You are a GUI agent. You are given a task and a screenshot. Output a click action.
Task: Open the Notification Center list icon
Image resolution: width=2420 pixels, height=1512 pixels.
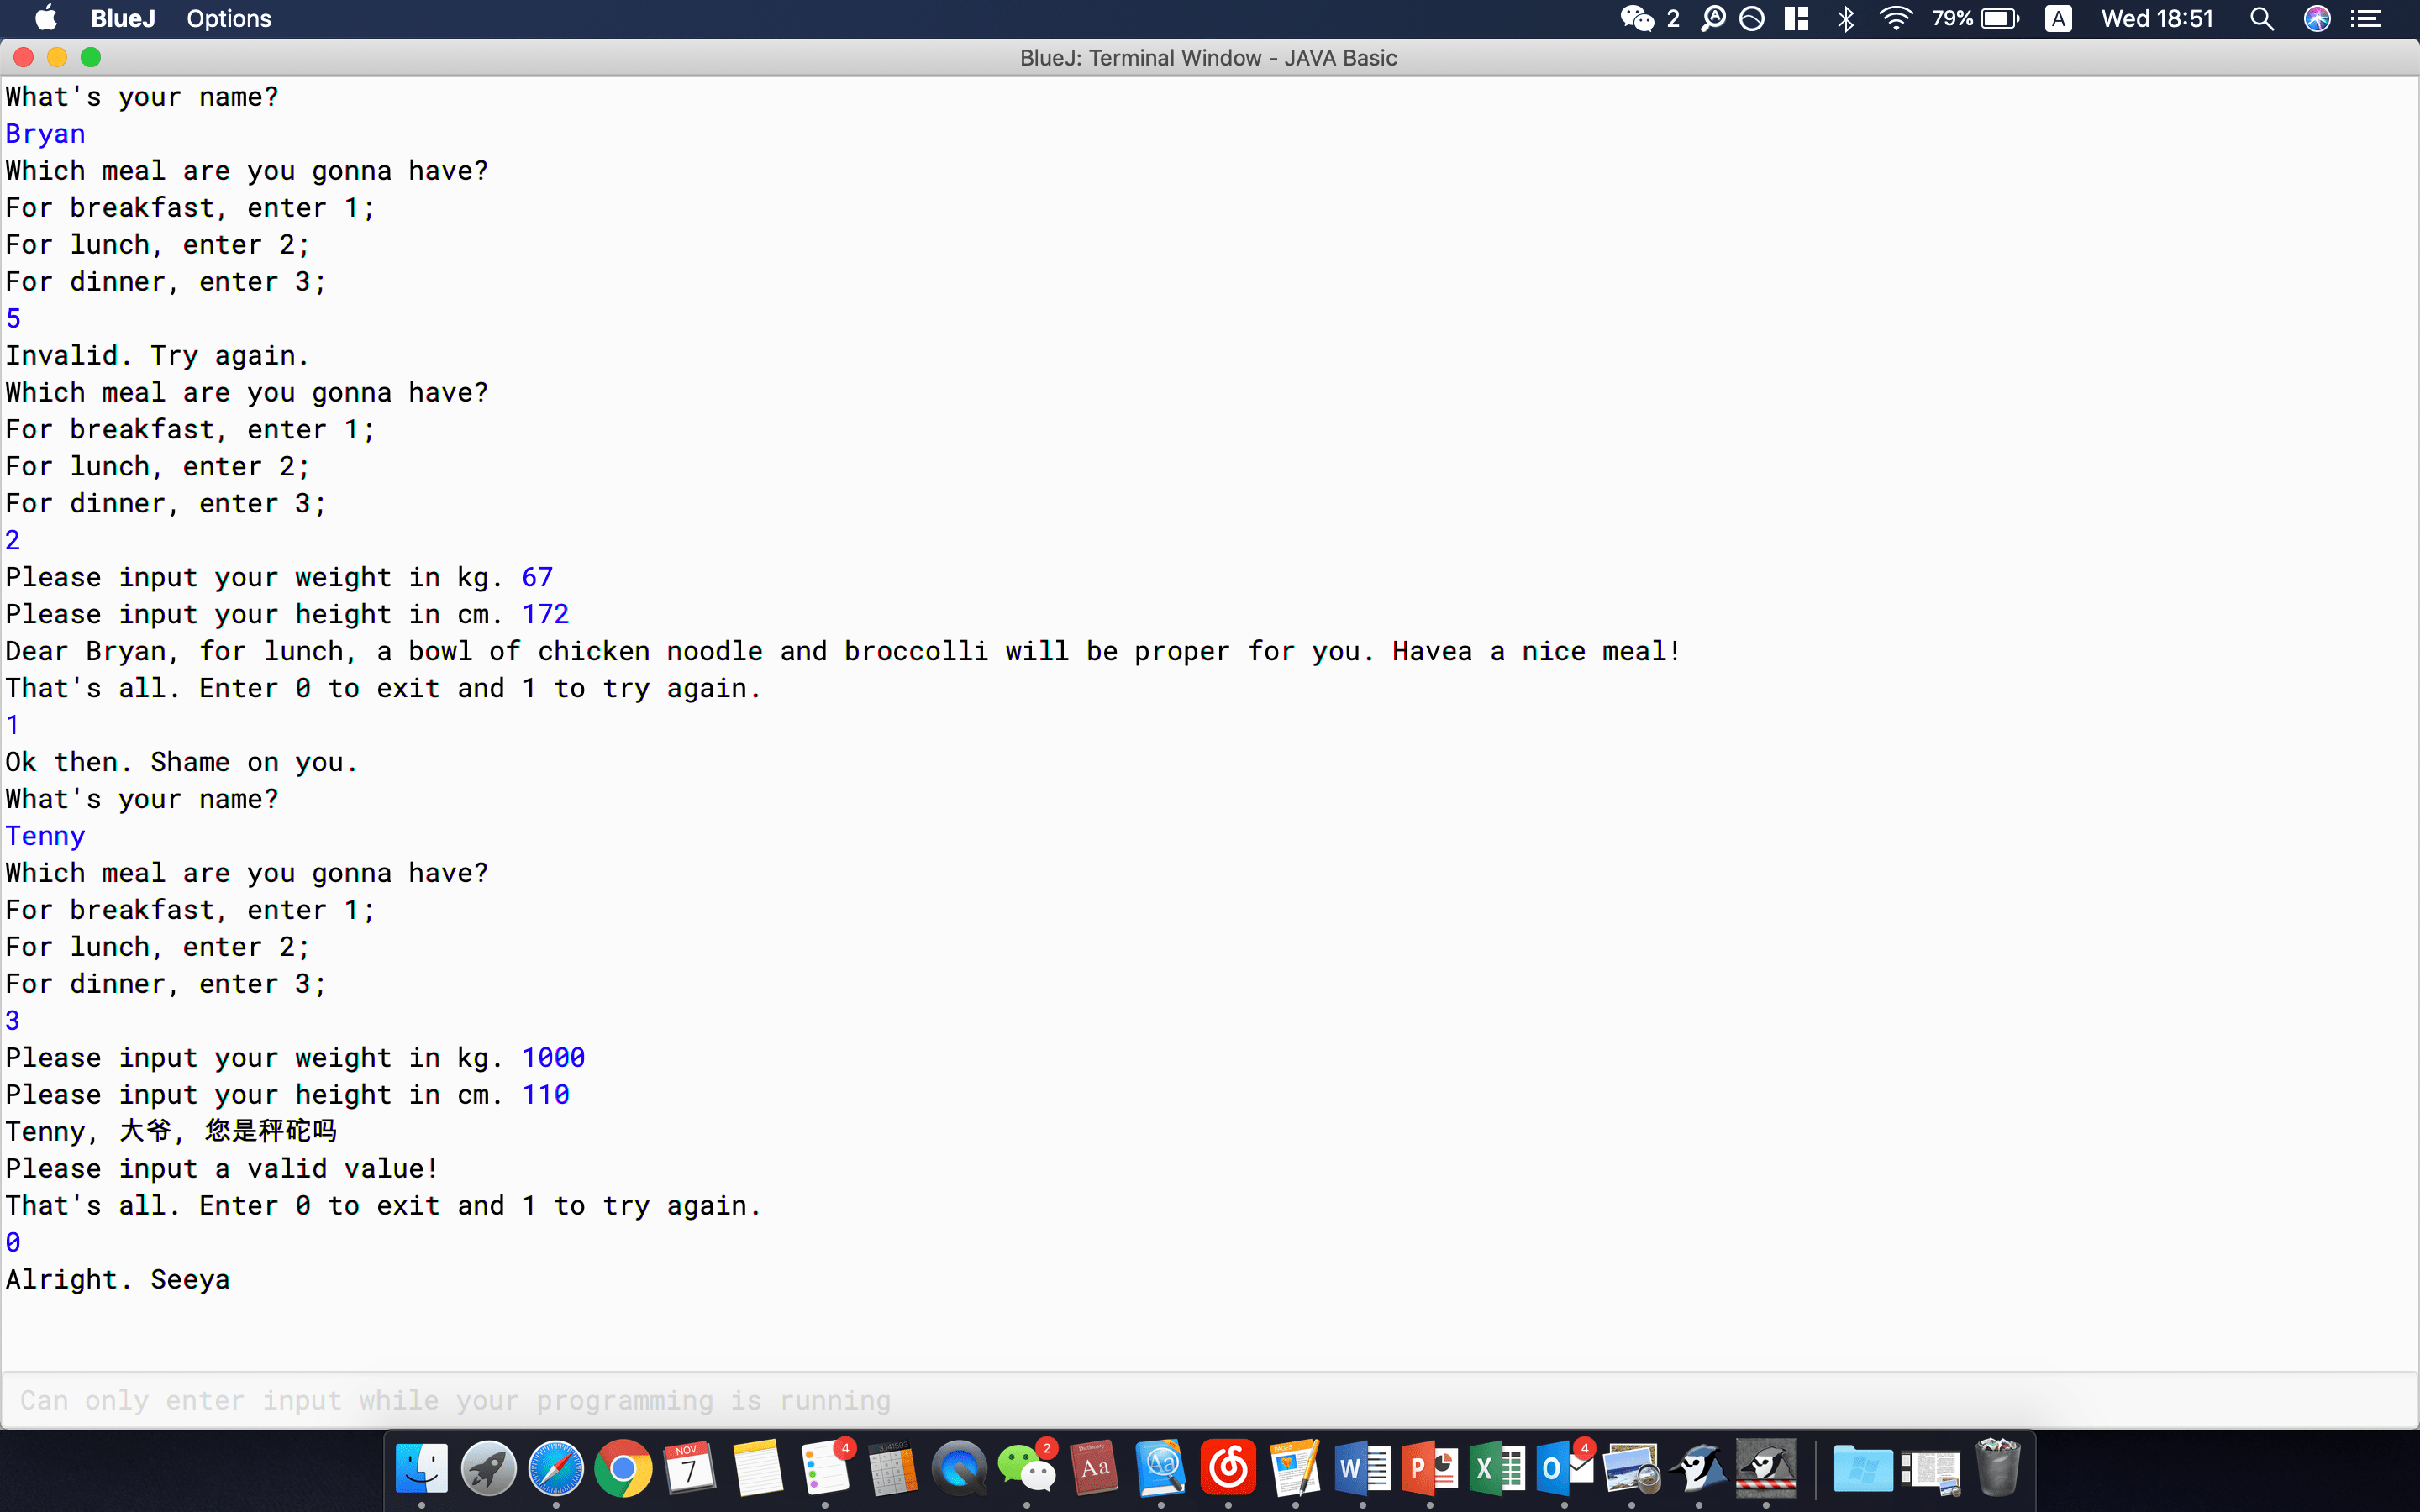tap(2366, 19)
